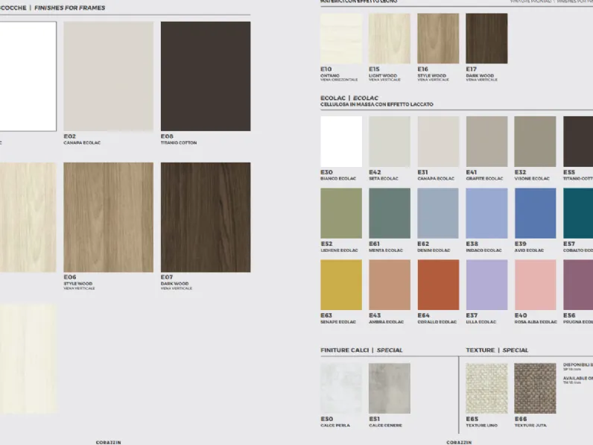Click the 'CORAZZIN' footer on right page
593x445 pixels.
point(459,442)
